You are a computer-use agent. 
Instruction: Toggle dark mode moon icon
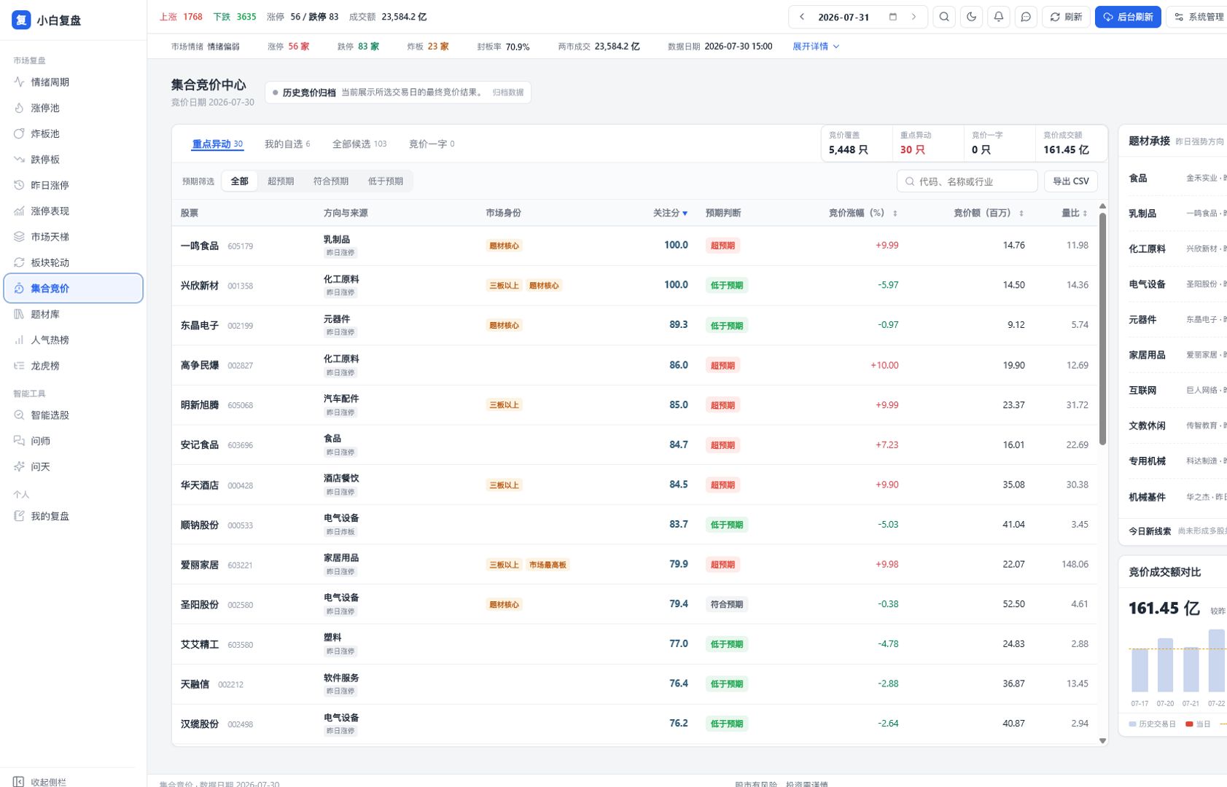point(971,17)
